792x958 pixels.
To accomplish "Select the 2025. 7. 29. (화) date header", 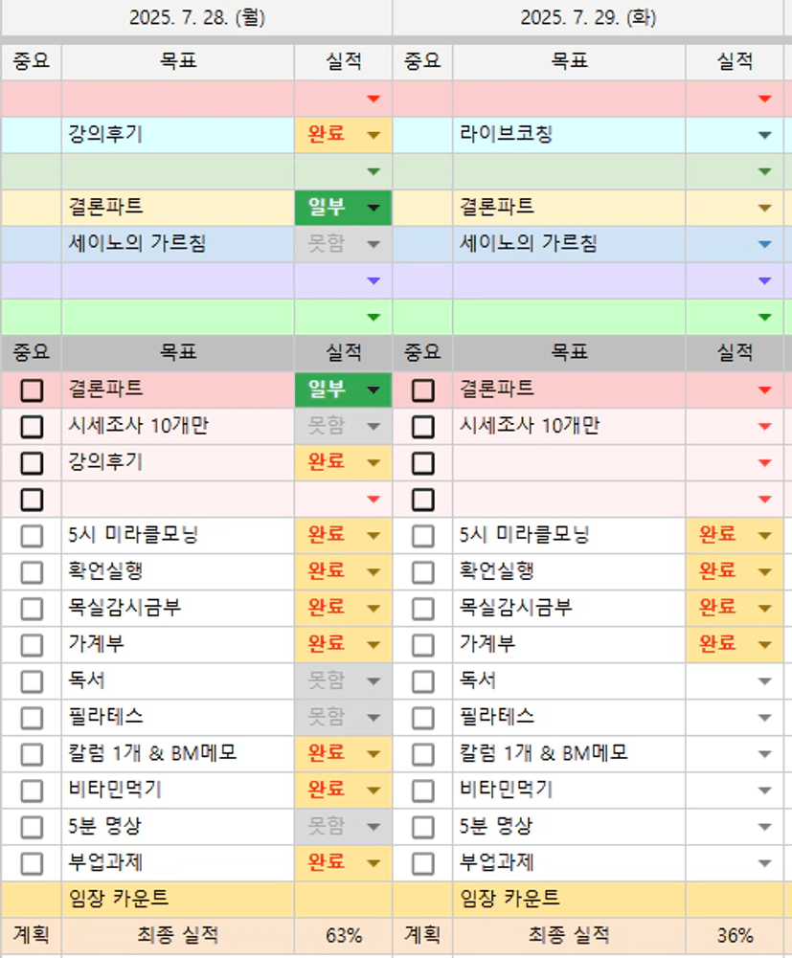I will (588, 18).
